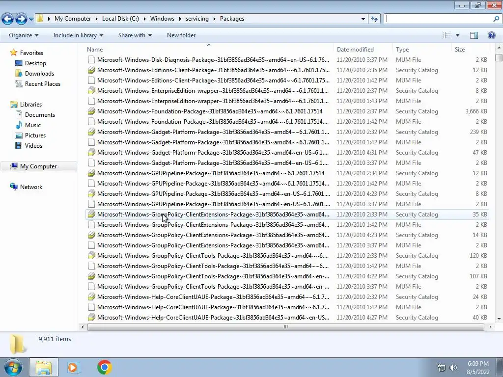This screenshot has height=377, width=503.
Task: Open the volume speaker tray icon
Action: tap(453, 368)
